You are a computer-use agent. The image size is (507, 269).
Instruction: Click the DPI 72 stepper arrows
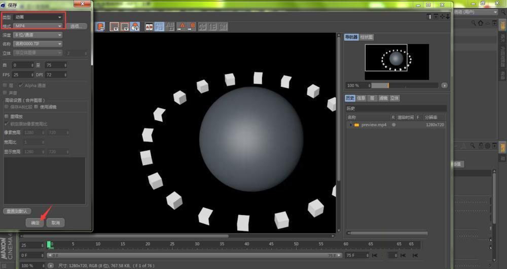[x=65, y=75]
